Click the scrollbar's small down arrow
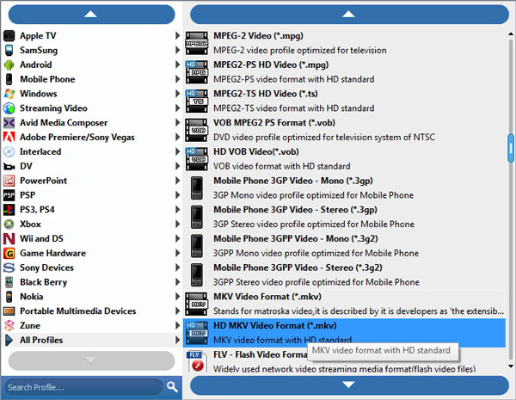 click(x=511, y=366)
